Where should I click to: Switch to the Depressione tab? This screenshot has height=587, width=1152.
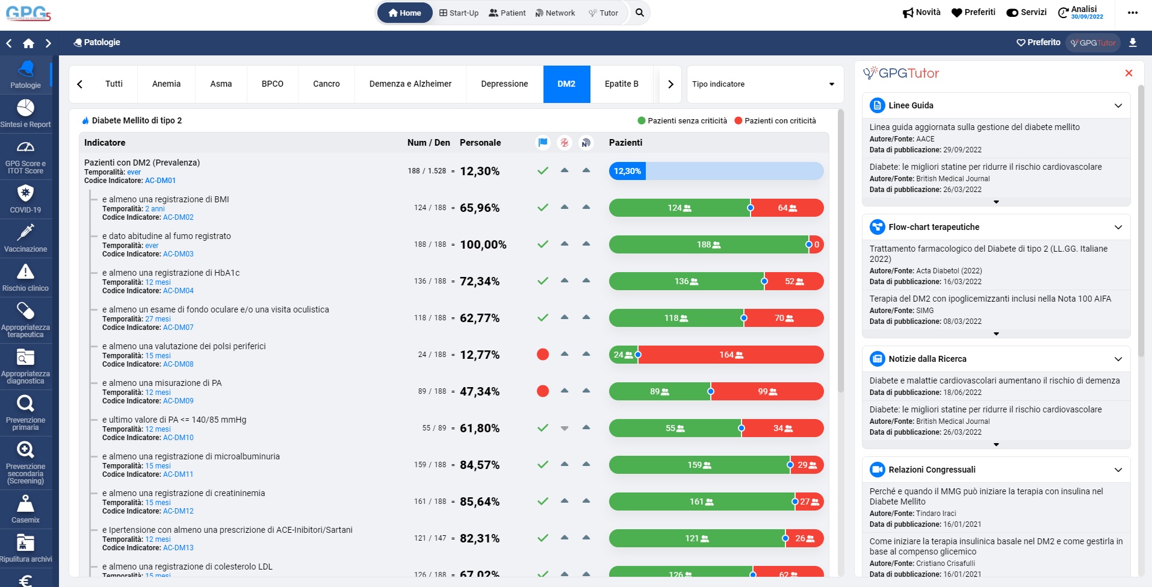(504, 84)
